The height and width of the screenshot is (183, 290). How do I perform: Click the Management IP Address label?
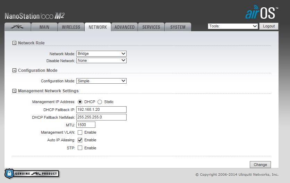click(x=54, y=102)
